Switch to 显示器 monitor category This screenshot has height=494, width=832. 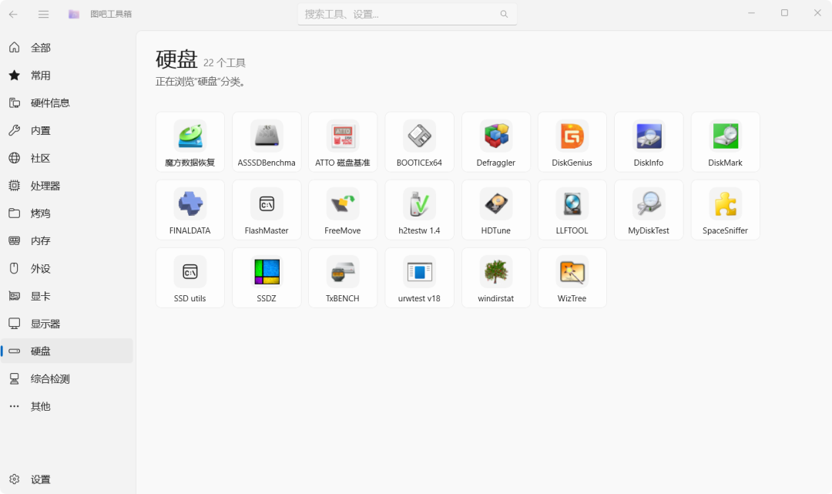coord(67,324)
